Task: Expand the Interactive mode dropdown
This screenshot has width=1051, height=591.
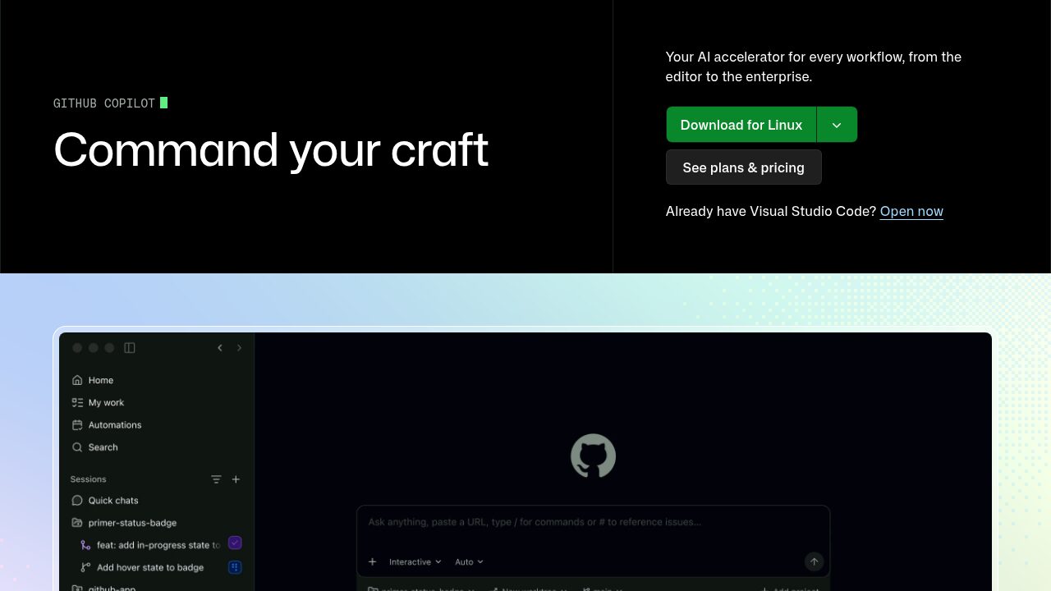Action: 415,562
